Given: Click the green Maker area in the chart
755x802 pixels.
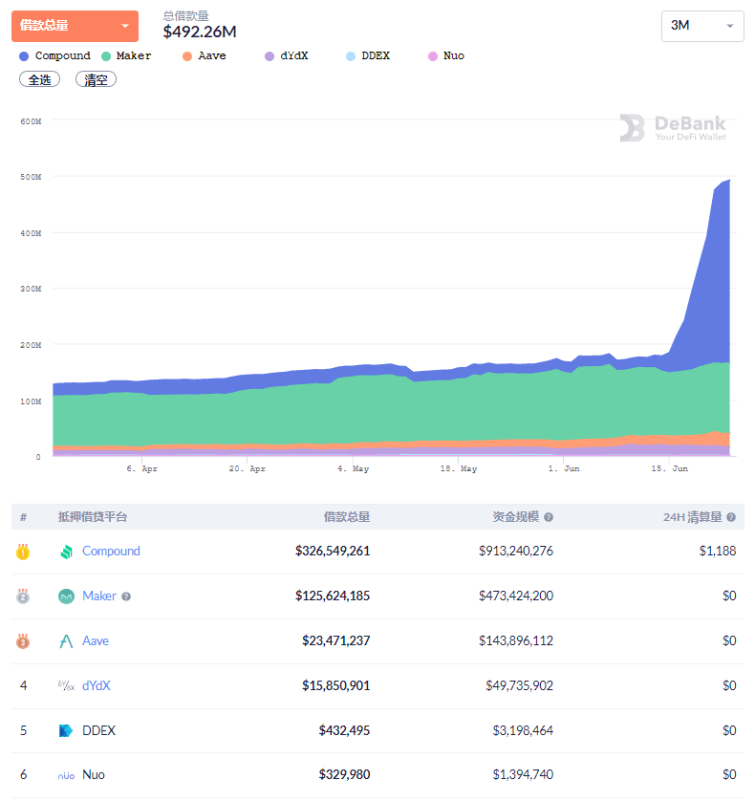Looking at the screenshot, I should [389, 409].
